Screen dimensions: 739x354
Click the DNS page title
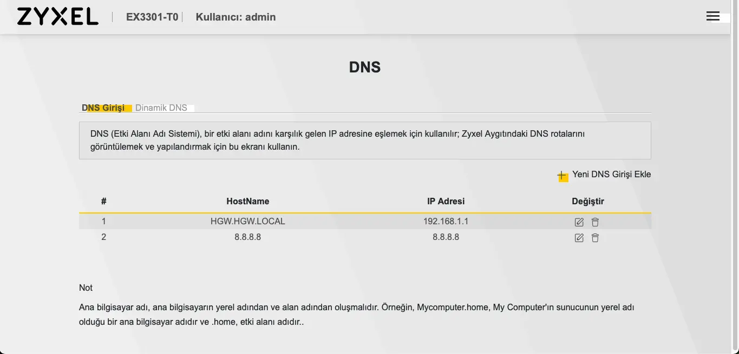point(365,67)
